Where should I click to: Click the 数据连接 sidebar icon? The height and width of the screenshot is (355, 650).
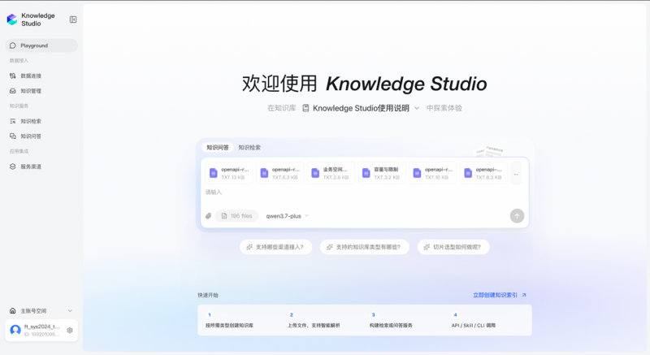[x=12, y=76]
